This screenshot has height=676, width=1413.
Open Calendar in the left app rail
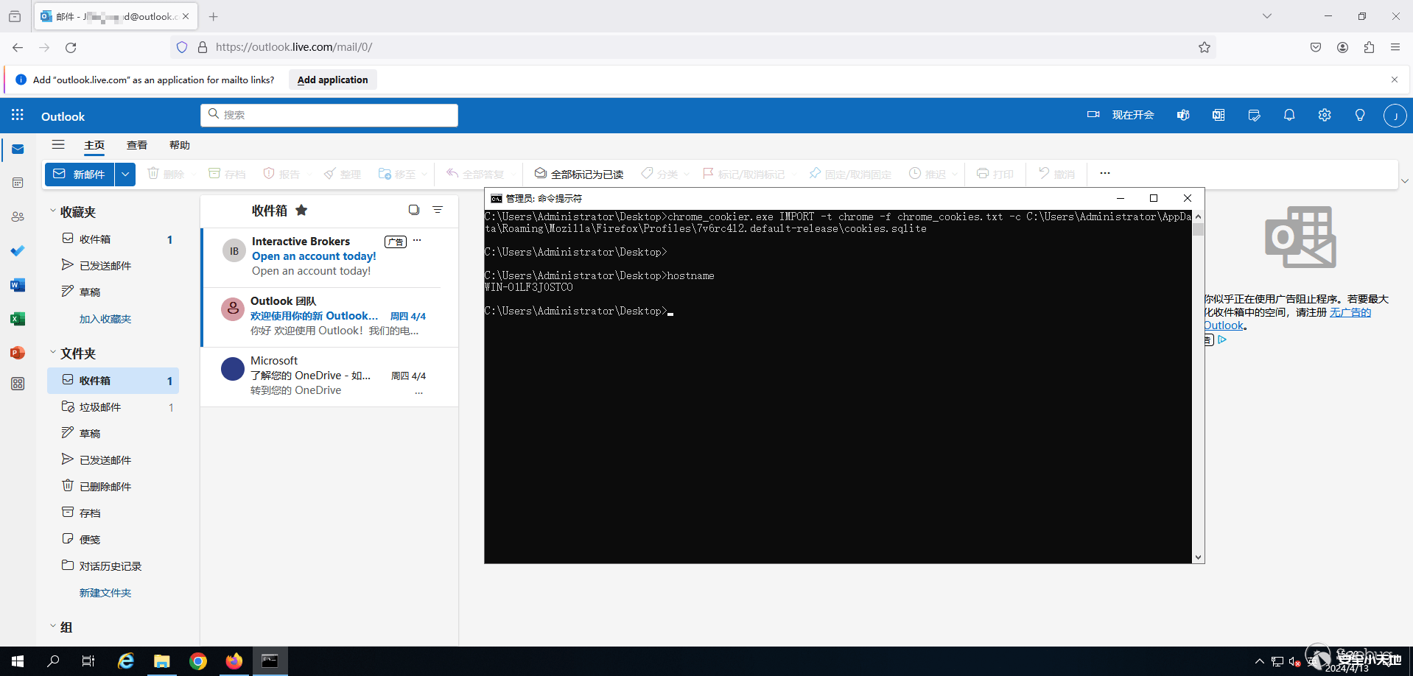(18, 183)
